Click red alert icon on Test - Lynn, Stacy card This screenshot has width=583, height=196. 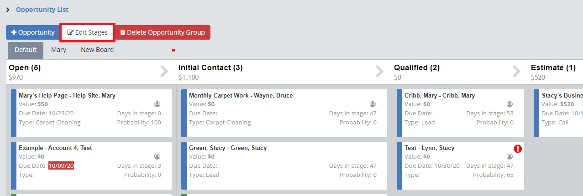[518, 149]
